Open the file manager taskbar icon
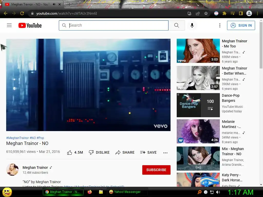 101,192
